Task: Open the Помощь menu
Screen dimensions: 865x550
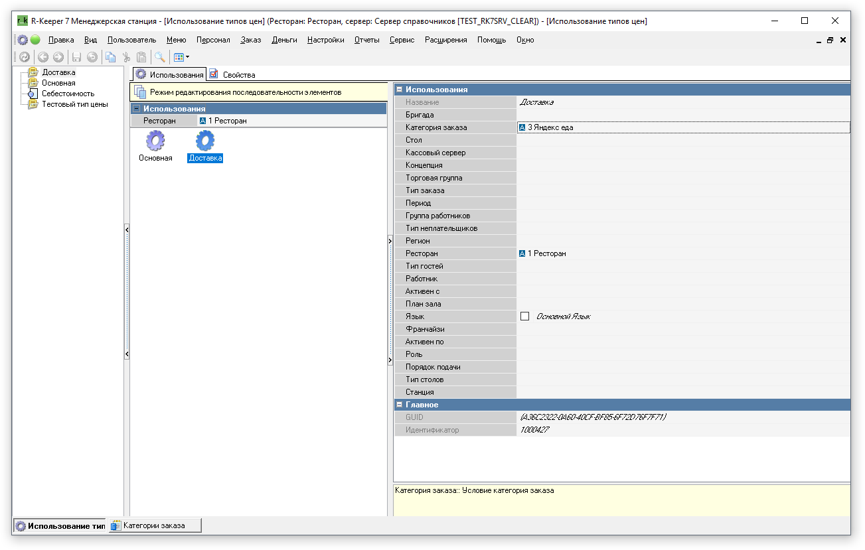Action: [x=491, y=40]
